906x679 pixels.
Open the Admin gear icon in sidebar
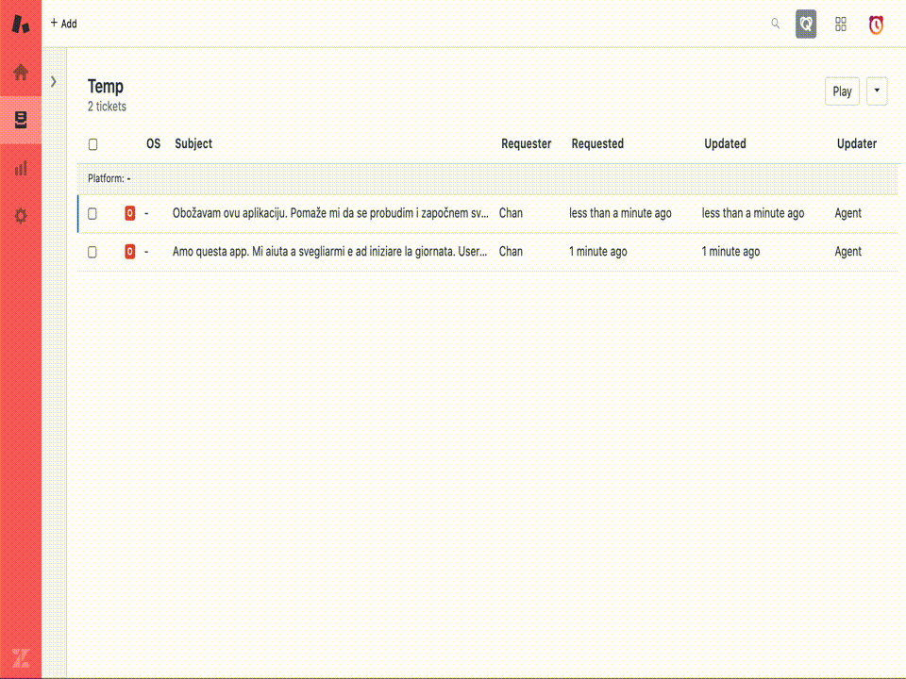tap(21, 216)
